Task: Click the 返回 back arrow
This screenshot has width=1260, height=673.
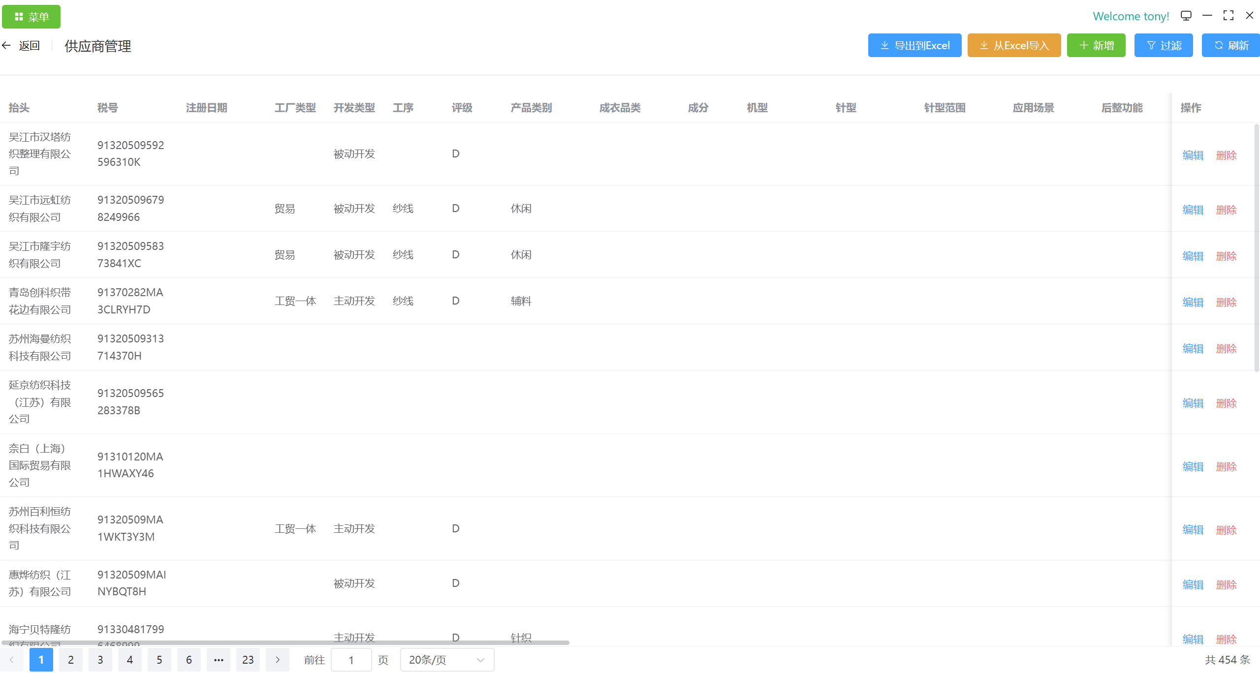Action: point(7,46)
